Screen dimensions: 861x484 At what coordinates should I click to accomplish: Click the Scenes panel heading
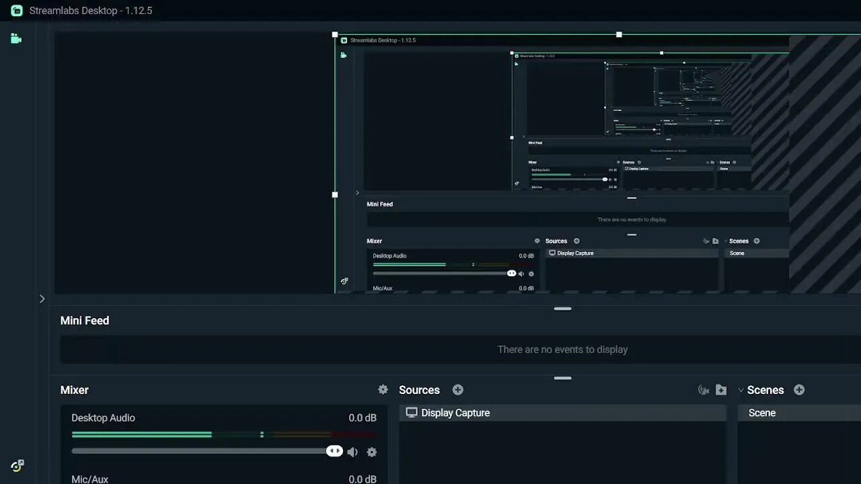tap(765, 390)
